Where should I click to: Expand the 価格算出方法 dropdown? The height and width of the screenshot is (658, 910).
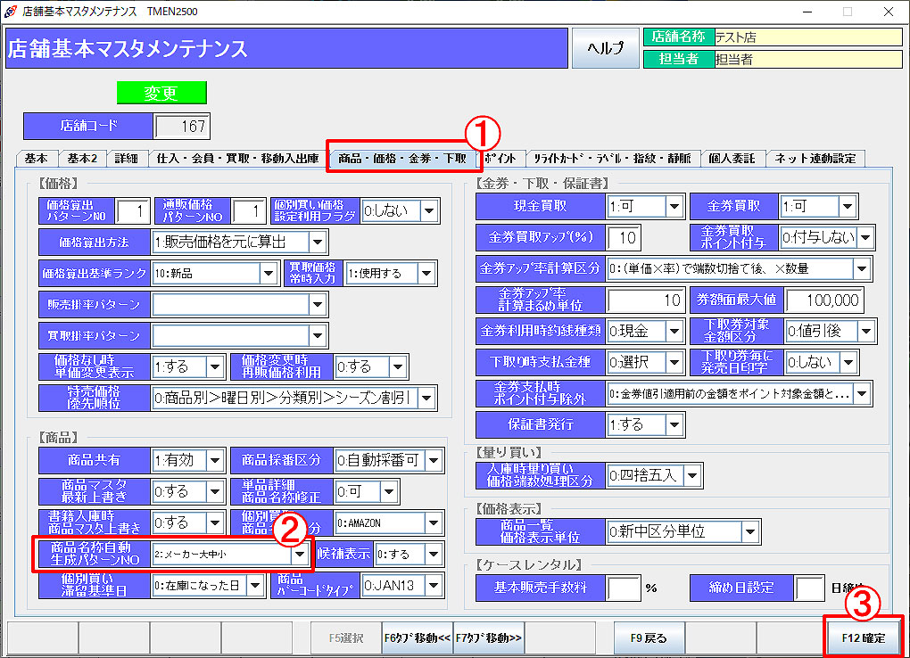tap(318, 242)
